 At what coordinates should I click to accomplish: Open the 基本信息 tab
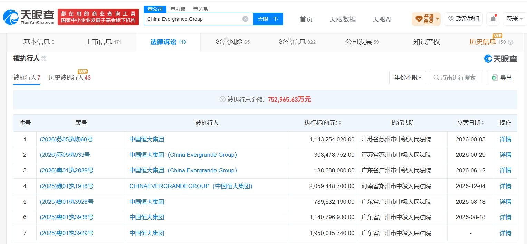tap(39, 42)
